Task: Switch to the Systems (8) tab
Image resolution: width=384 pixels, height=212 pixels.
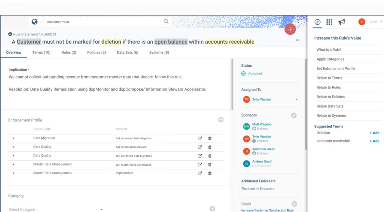Action: pos(159,52)
